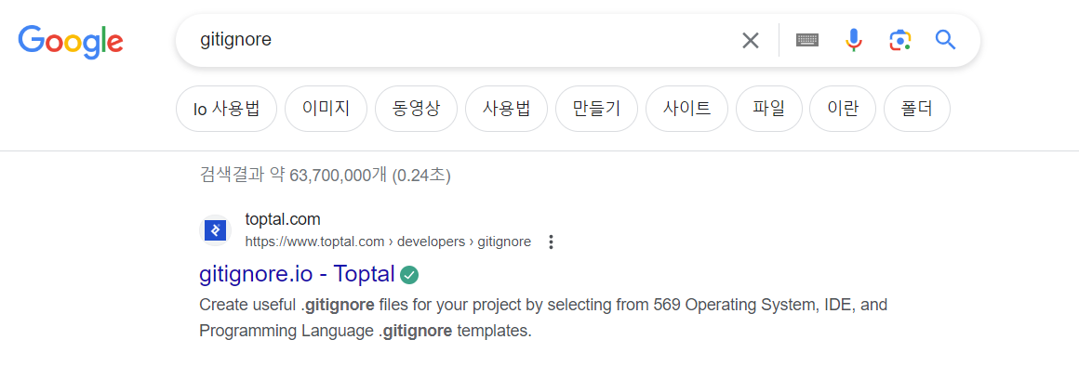
Task: Select the 파일 filter chip
Action: coord(768,109)
